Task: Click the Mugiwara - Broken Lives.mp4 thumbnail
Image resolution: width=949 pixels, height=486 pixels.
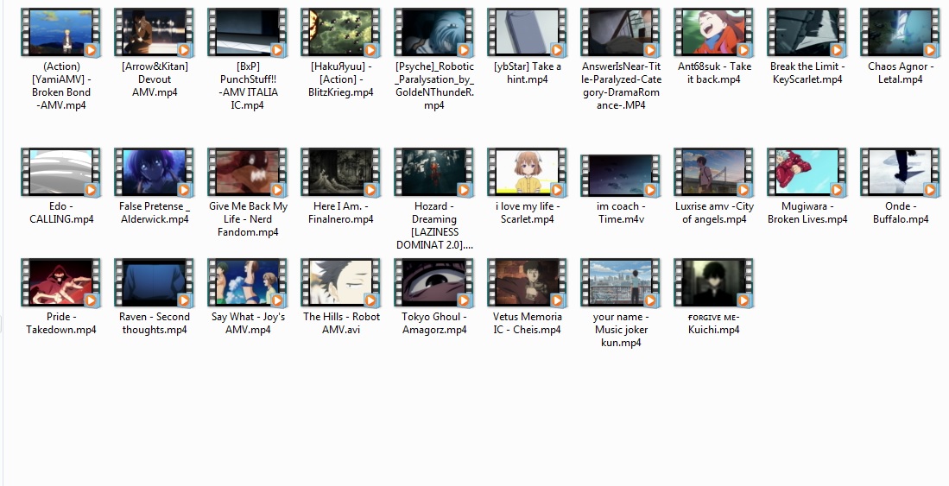Action: pos(807,173)
